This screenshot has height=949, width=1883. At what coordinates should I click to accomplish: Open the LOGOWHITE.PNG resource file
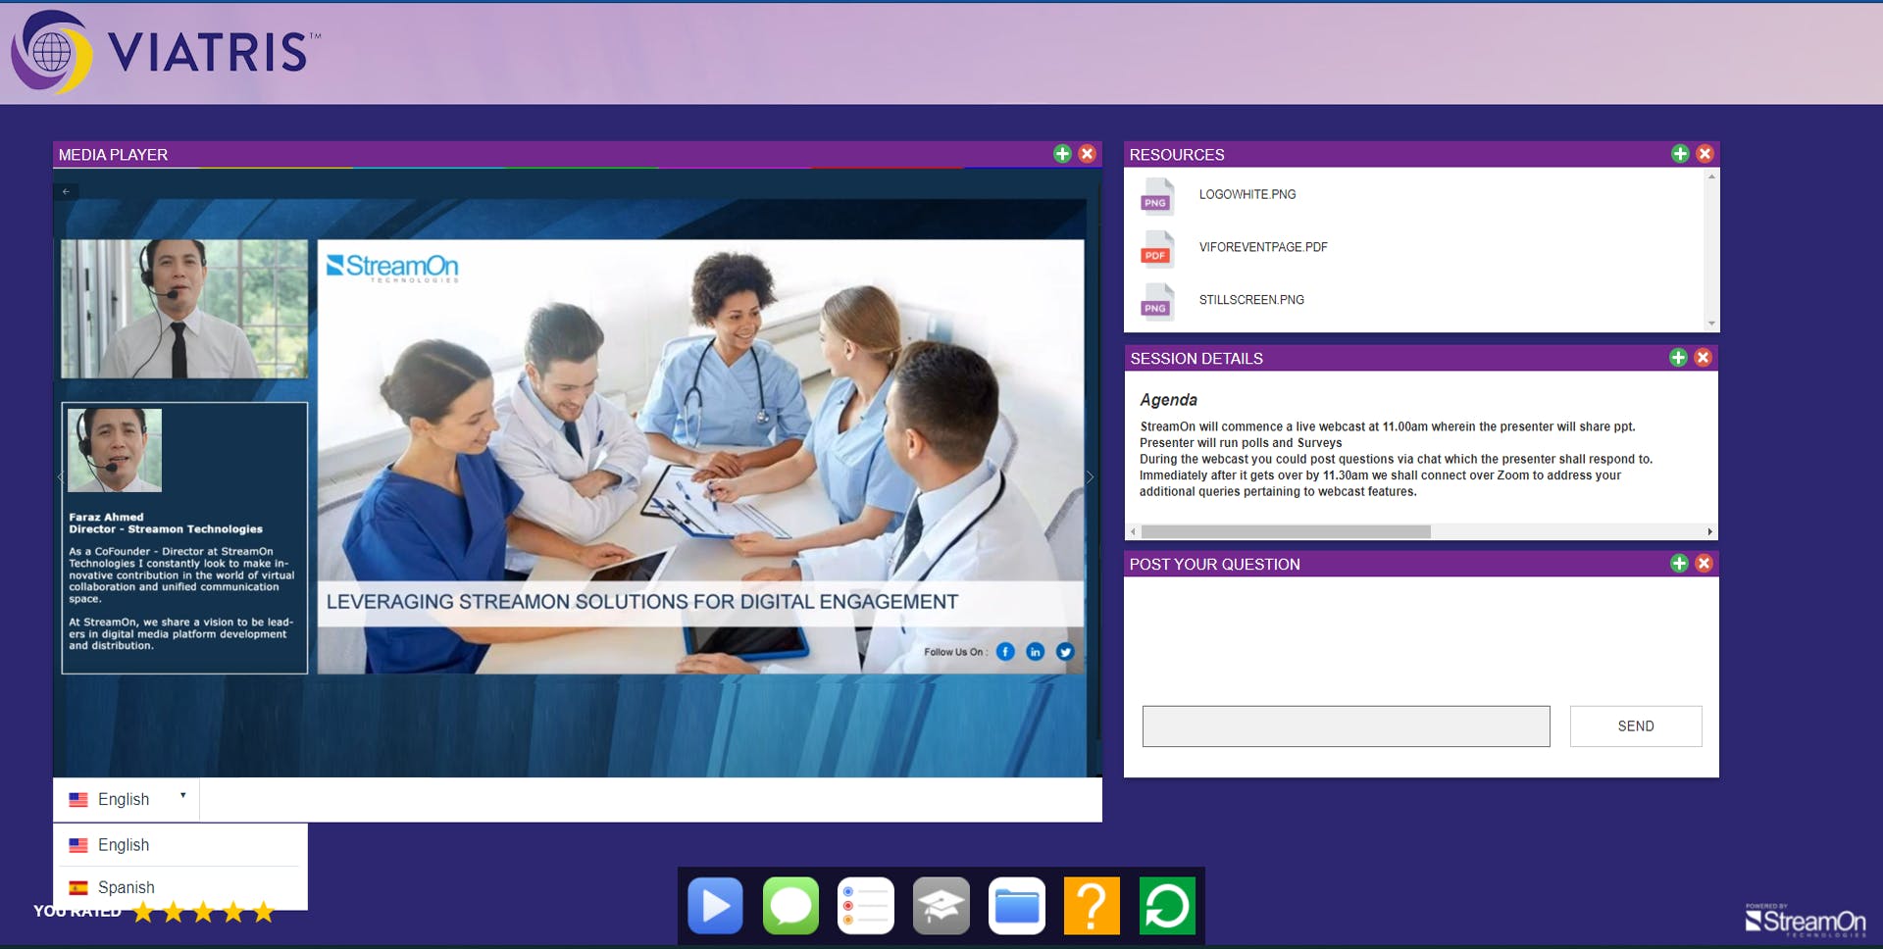(x=1247, y=195)
